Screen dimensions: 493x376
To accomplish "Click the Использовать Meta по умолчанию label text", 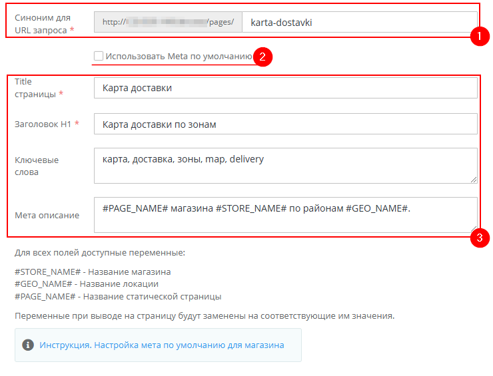I will coord(179,57).
